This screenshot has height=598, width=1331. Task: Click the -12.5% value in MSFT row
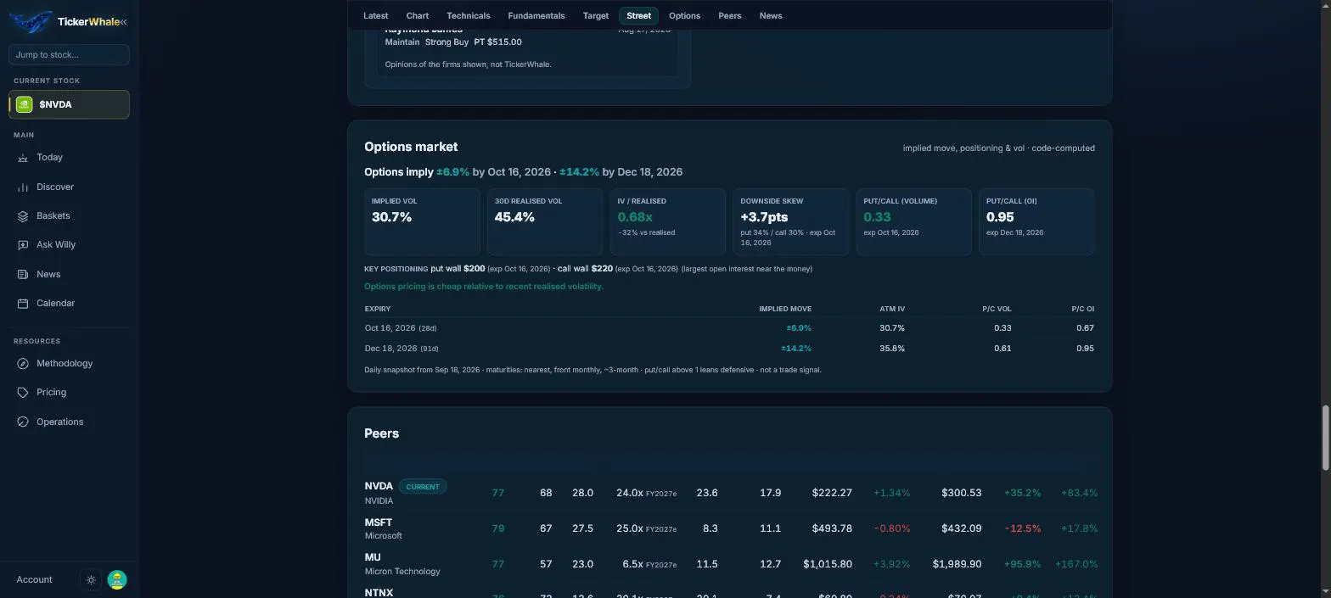pyautogui.click(x=1022, y=528)
